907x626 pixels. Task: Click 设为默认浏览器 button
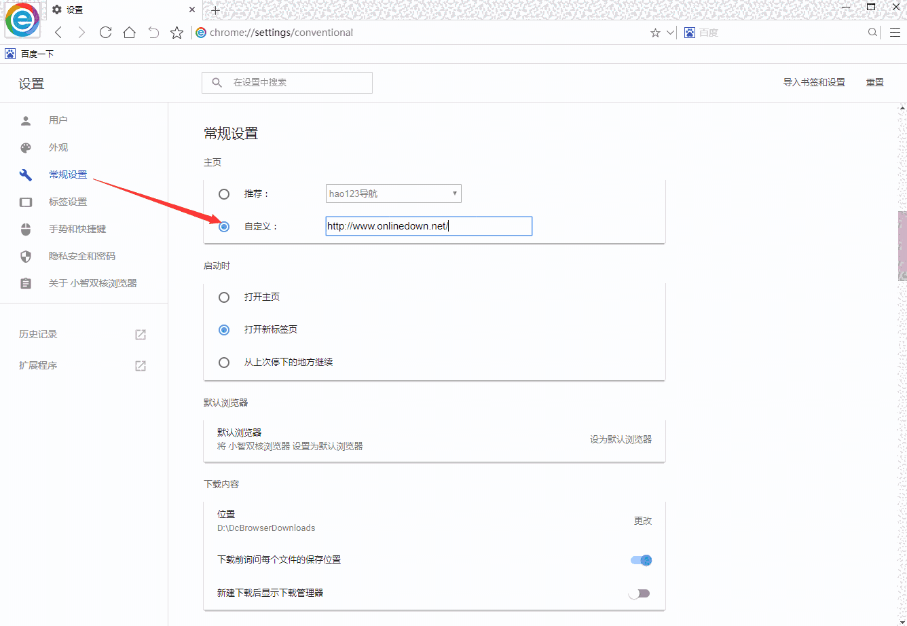(620, 439)
